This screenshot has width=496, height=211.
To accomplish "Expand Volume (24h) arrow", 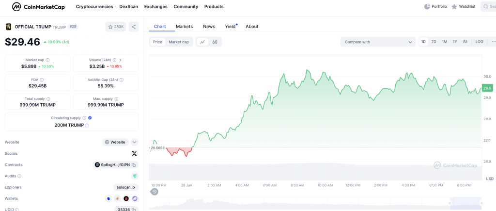I will pyautogui.click(x=121, y=60).
